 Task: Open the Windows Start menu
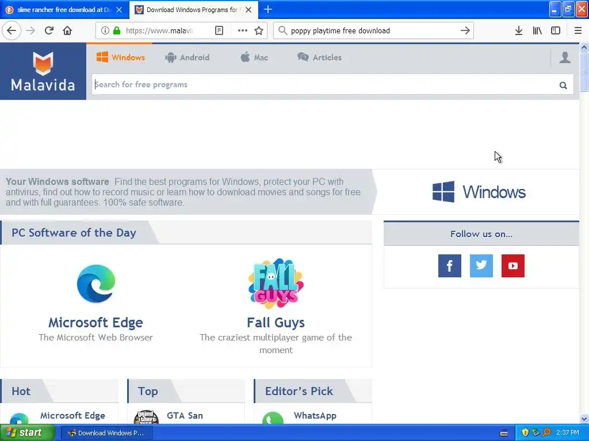(27, 433)
